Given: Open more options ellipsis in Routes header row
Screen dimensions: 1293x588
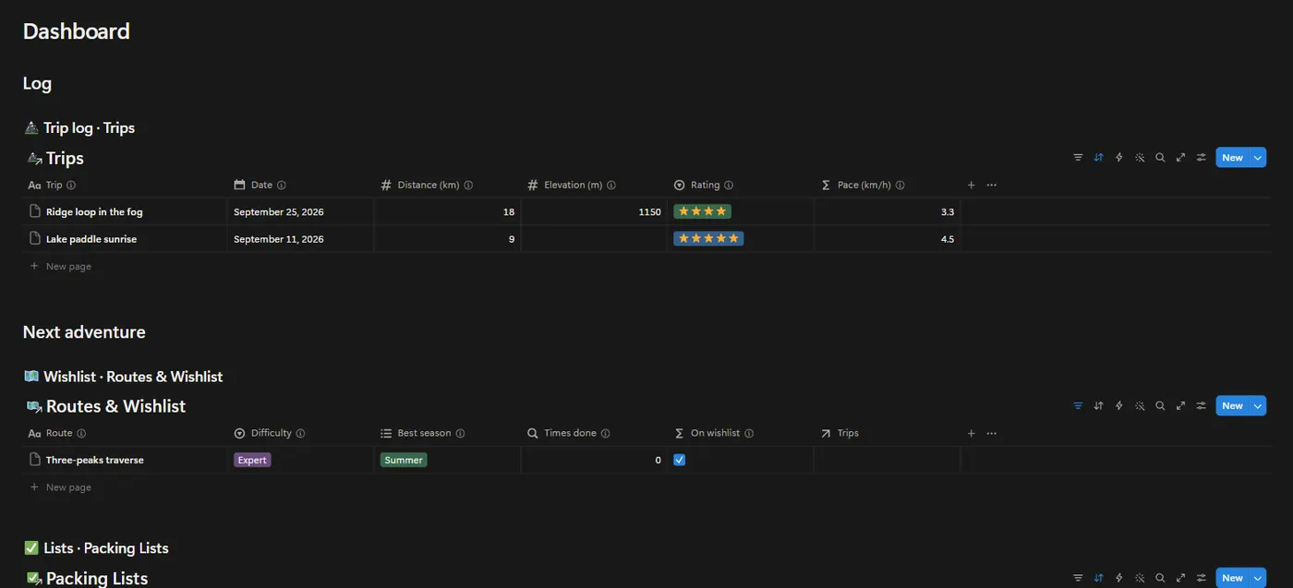Looking at the screenshot, I should [x=991, y=434].
